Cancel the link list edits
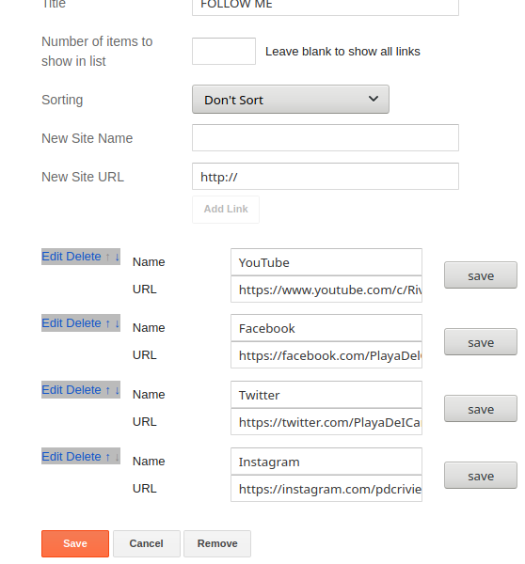This screenshot has height=564, width=525. 146,543
